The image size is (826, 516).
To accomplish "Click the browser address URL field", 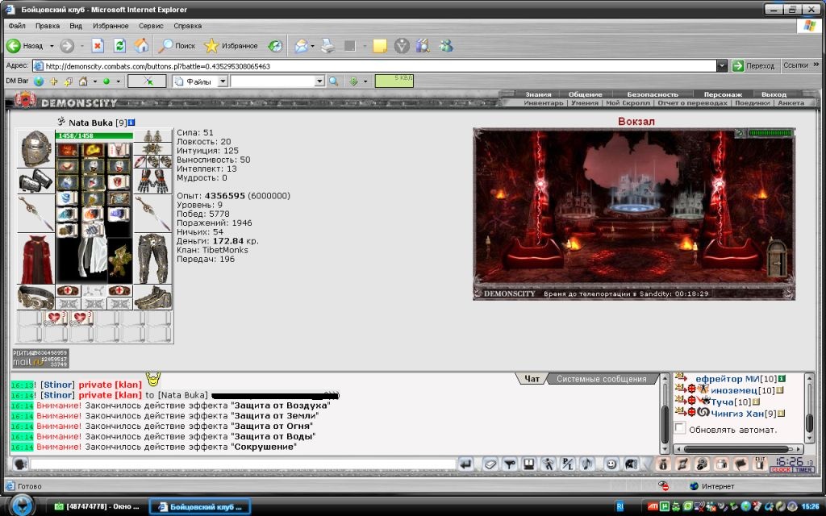I will [x=374, y=66].
